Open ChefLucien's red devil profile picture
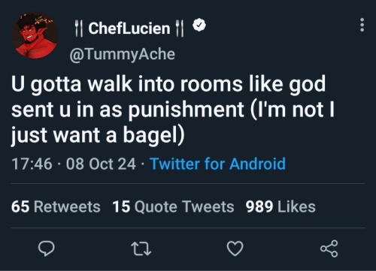The width and height of the screenshot is (376, 271). coord(35,35)
